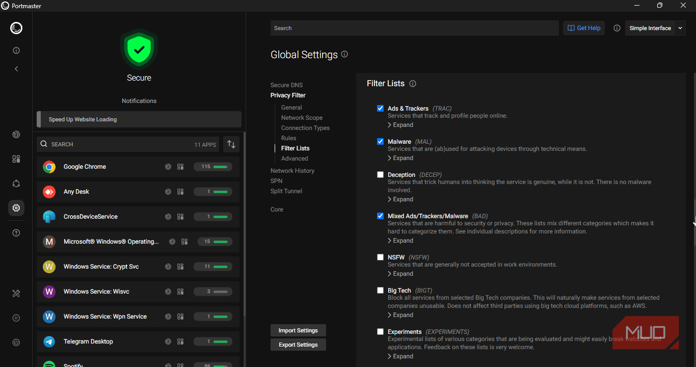Screen dimensions: 696x367
Task: Open Any Desk's app settings grid icon
Action: [180, 192]
